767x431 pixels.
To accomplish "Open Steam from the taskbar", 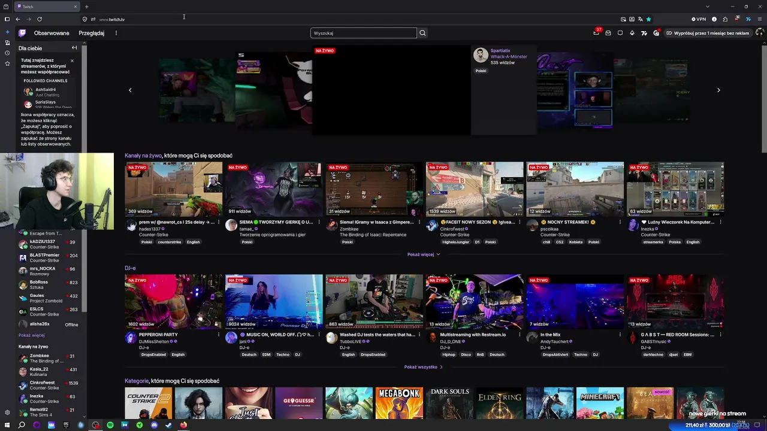I will 168,425.
